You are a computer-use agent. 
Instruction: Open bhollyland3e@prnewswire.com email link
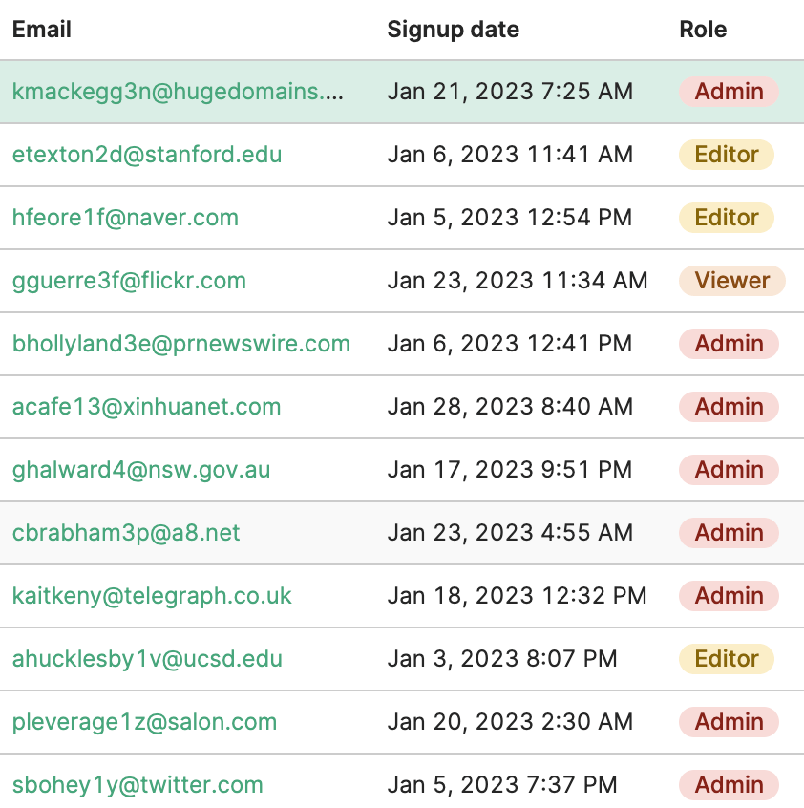180,344
